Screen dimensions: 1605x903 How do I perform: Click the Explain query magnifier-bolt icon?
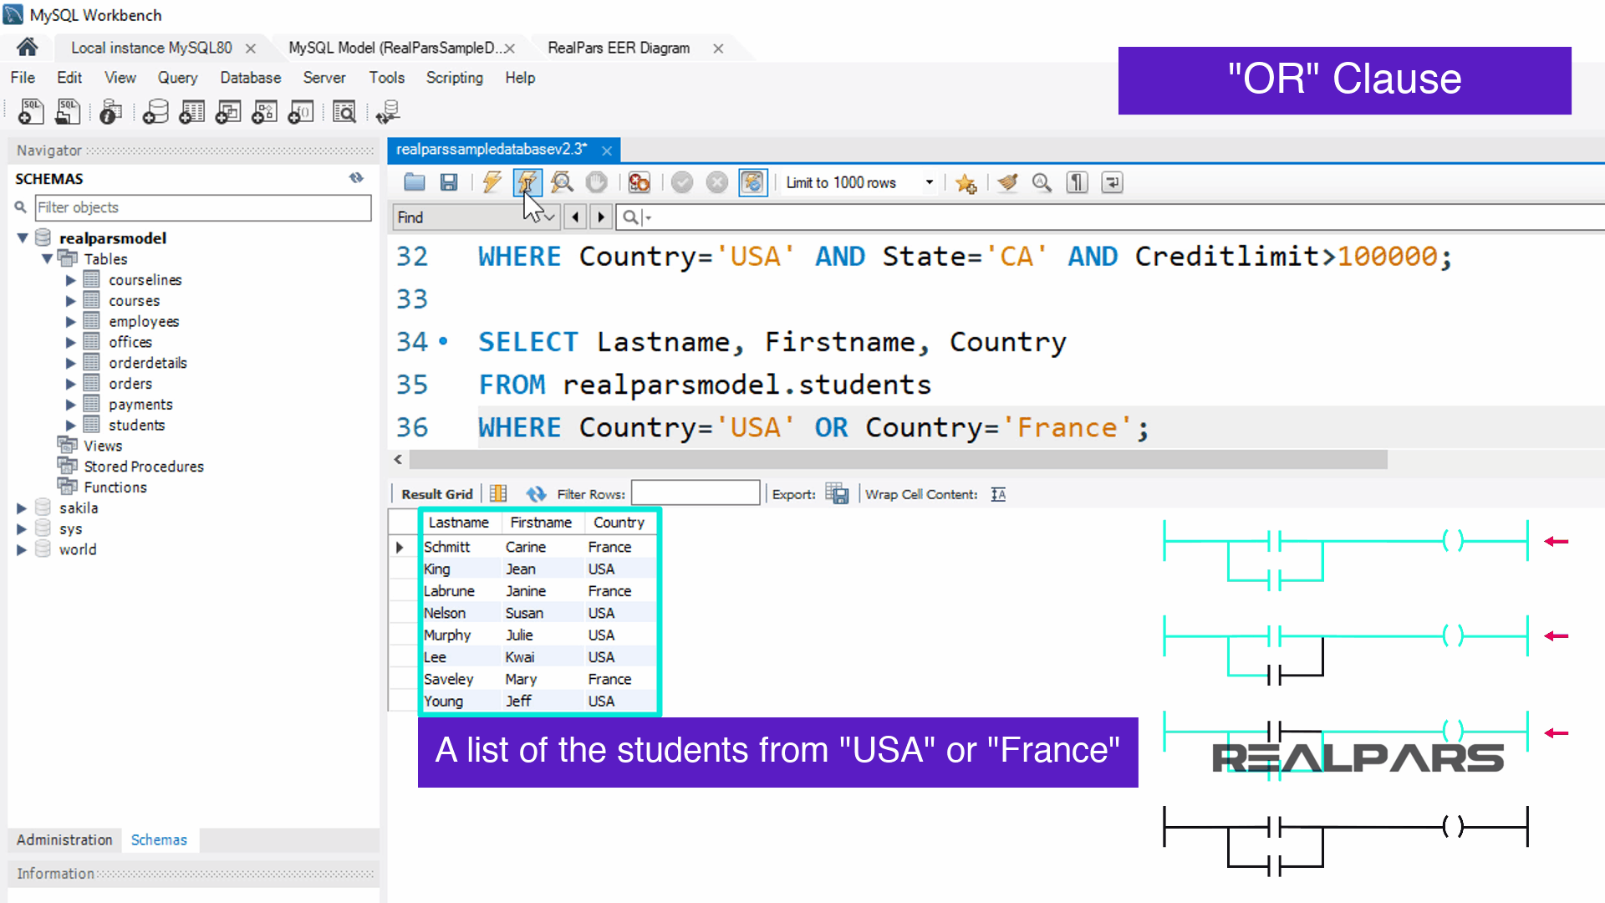click(562, 182)
